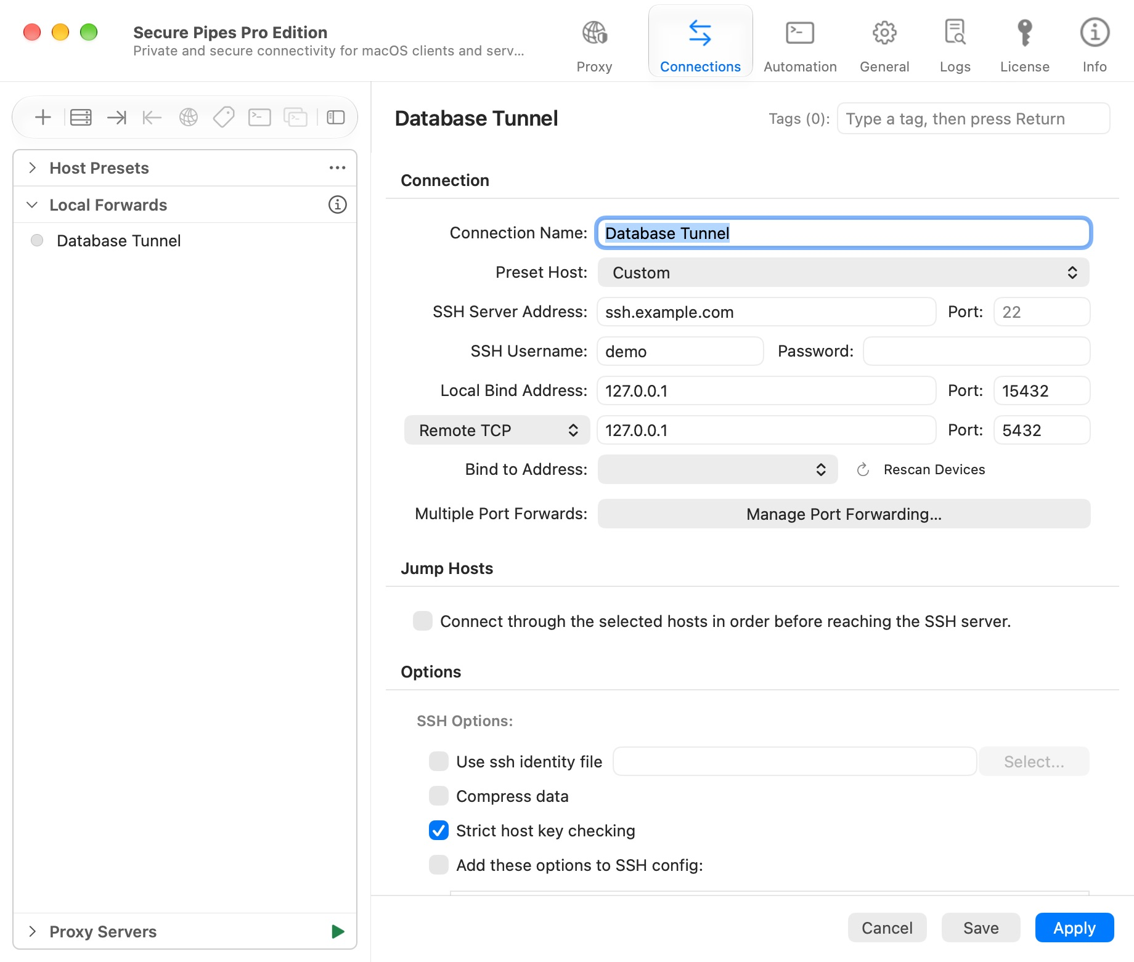Screen dimensions: 1134x962
Task: Click Manage Port Forwarding button
Action: 844,514
